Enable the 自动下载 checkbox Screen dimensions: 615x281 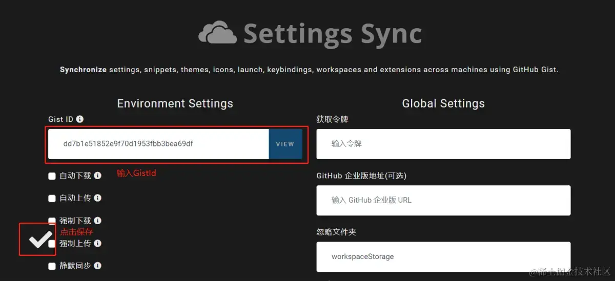52,176
